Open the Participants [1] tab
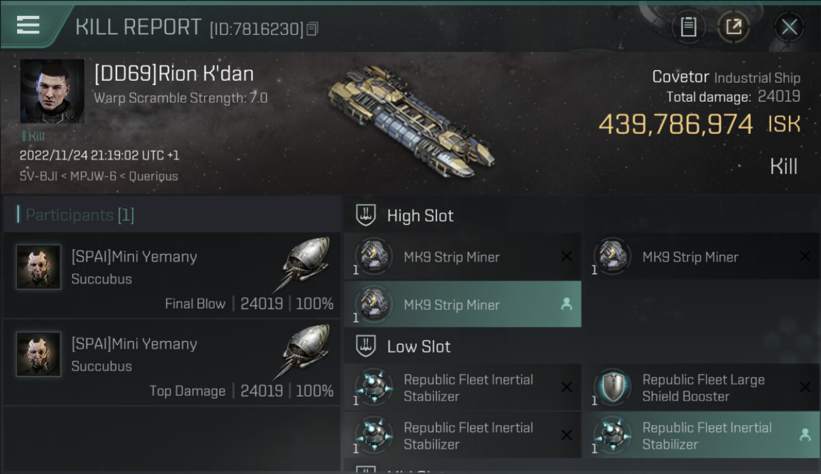The width and height of the screenshot is (821, 474). tap(80, 216)
